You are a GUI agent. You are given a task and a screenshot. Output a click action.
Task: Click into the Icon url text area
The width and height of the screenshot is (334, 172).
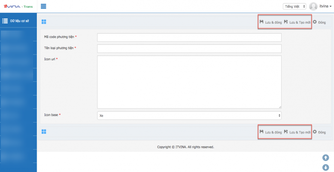click(x=189, y=82)
